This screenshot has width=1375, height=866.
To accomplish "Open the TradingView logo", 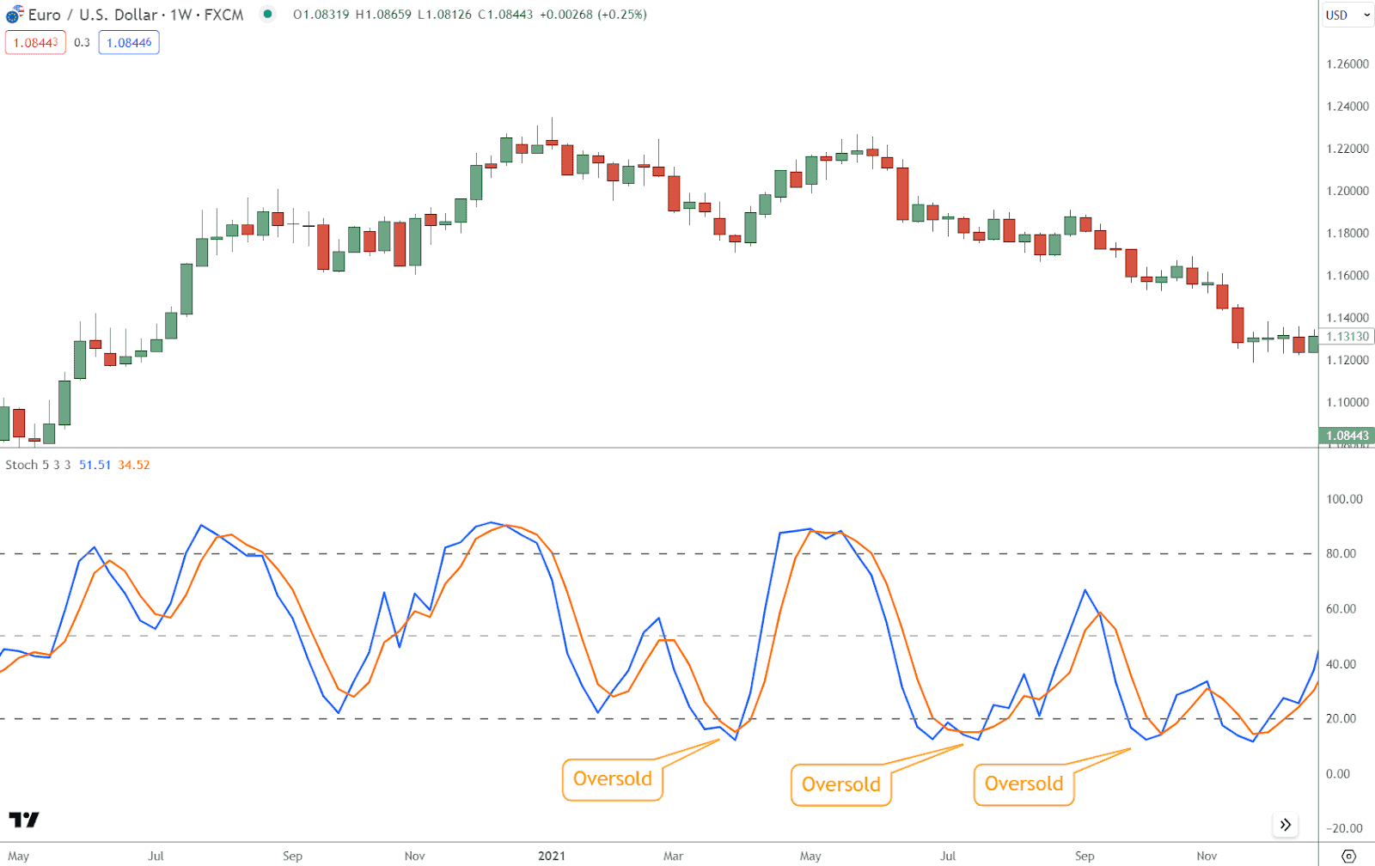I will (24, 820).
